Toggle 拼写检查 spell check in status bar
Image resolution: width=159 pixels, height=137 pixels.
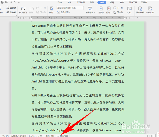tap(62, 136)
